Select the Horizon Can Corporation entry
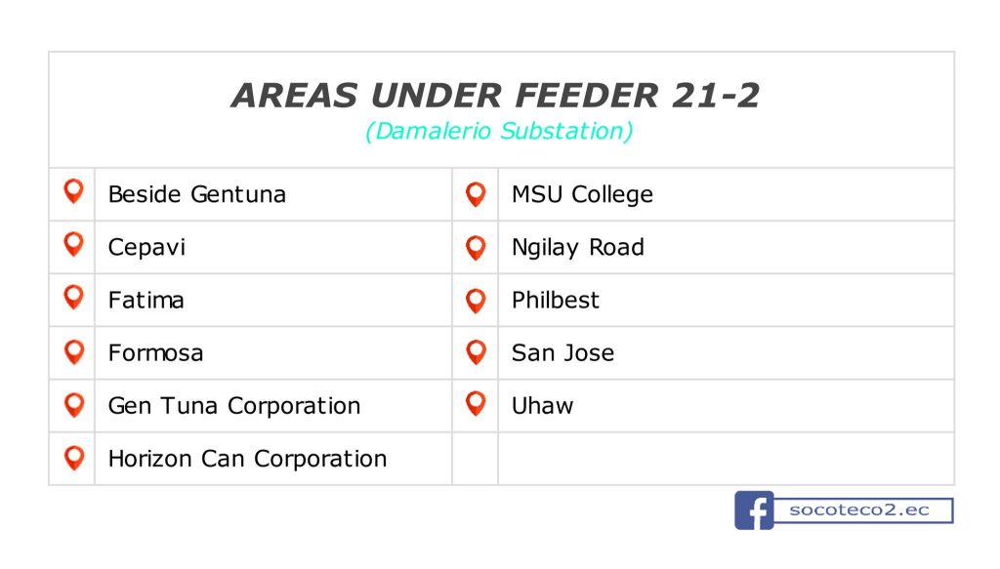The height and width of the screenshot is (569, 1000). click(x=247, y=459)
